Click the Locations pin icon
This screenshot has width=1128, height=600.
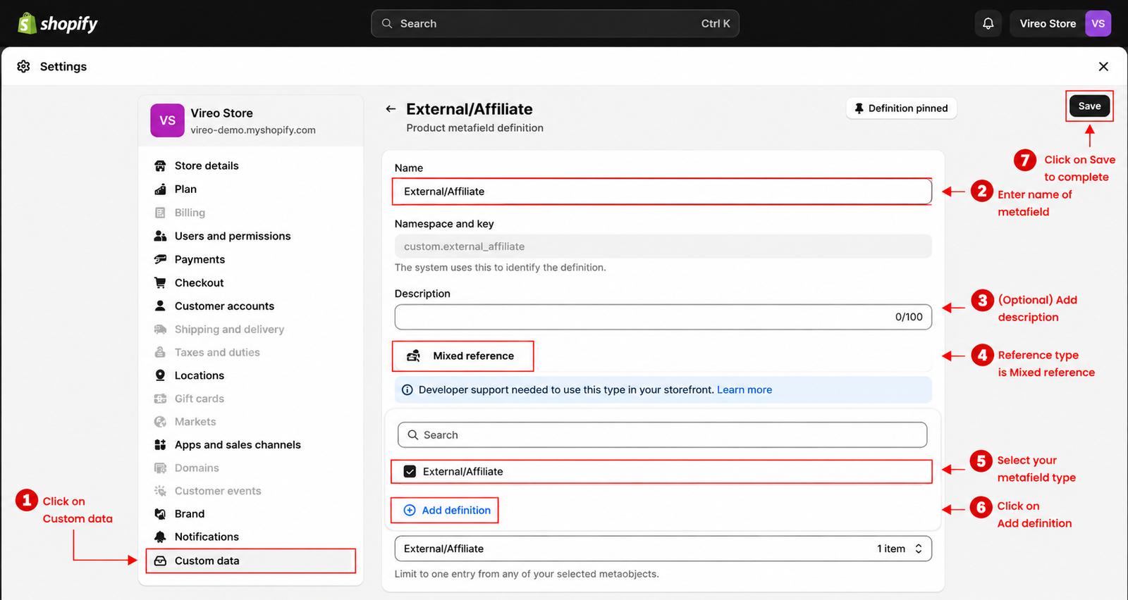160,375
